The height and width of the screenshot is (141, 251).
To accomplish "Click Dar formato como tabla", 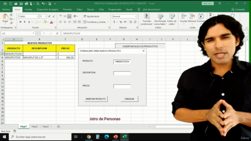I will point(160,19).
